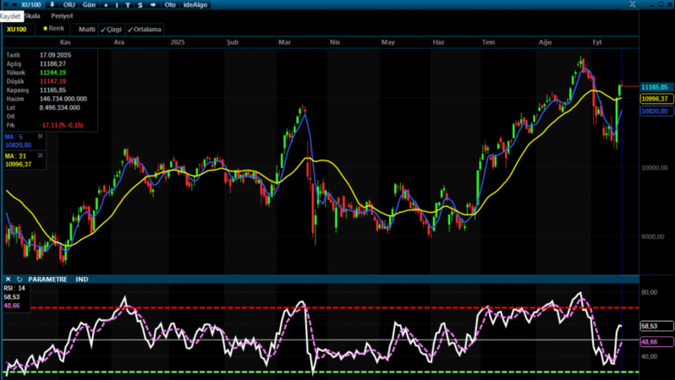Click the Tem month label on time axis
Screen dimensions: 675x380
488,42
